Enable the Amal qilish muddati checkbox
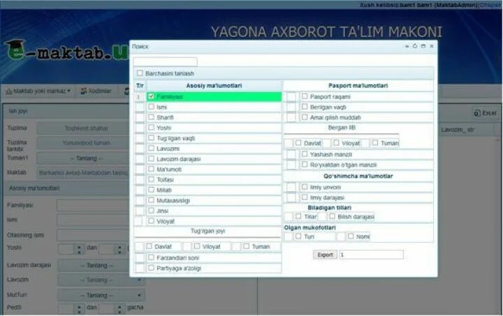 [x=305, y=117]
